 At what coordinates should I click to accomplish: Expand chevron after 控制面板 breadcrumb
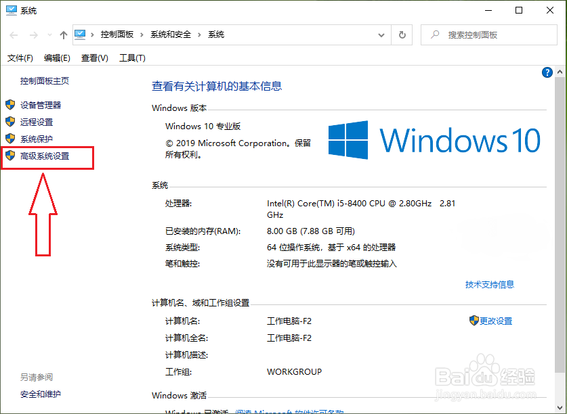pyautogui.click(x=142, y=34)
